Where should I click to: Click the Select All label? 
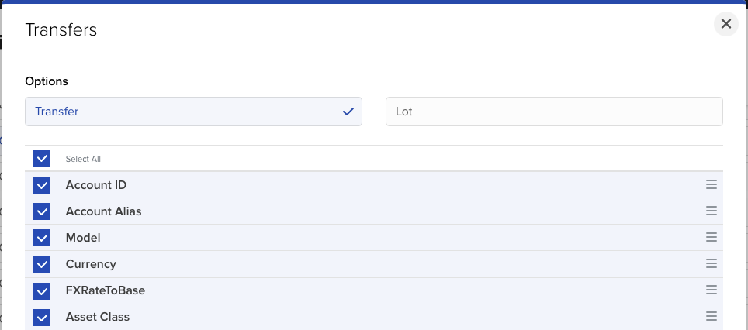tap(83, 159)
